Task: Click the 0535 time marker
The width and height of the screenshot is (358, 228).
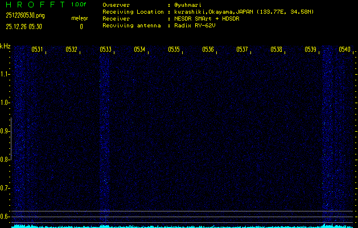Action: pyautogui.click(x=174, y=50)
